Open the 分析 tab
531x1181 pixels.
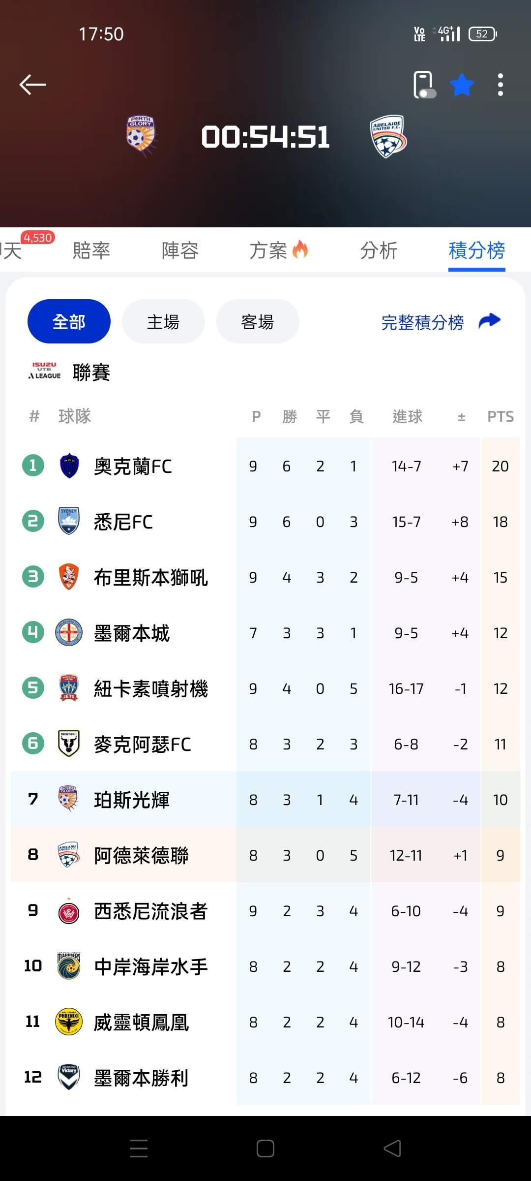tap(379, 250)
